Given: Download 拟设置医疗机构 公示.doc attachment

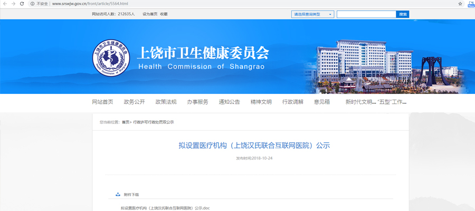Looking at the screenshot, I should pyautogui.click(x=165, y=208).
